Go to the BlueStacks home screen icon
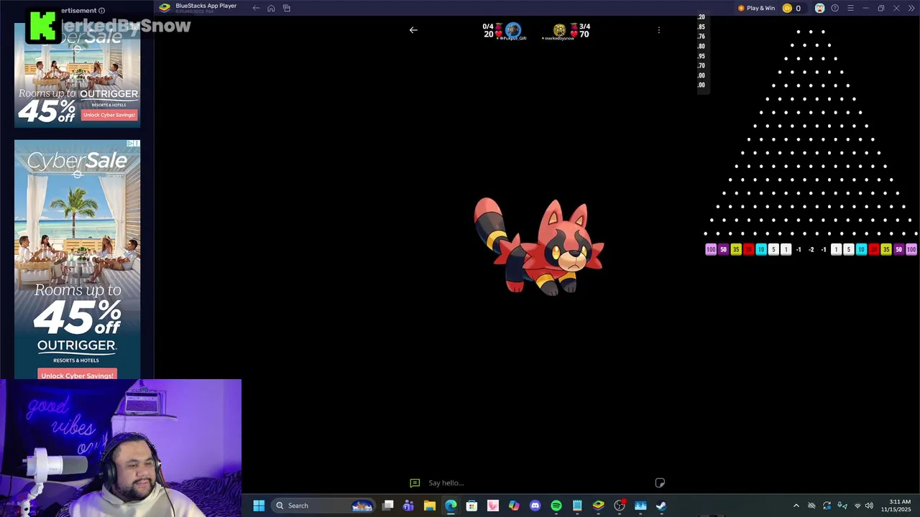The height and width of the screenshot is (517, 920). pos(271,8)
